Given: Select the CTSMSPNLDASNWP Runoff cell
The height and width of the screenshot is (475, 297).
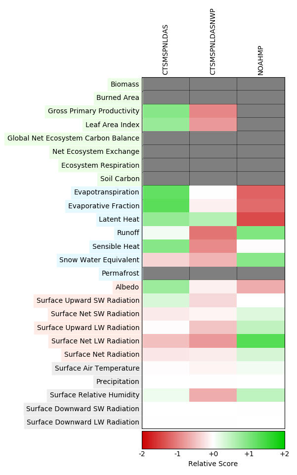Looking at the screenshot, I should pos(213,233).
